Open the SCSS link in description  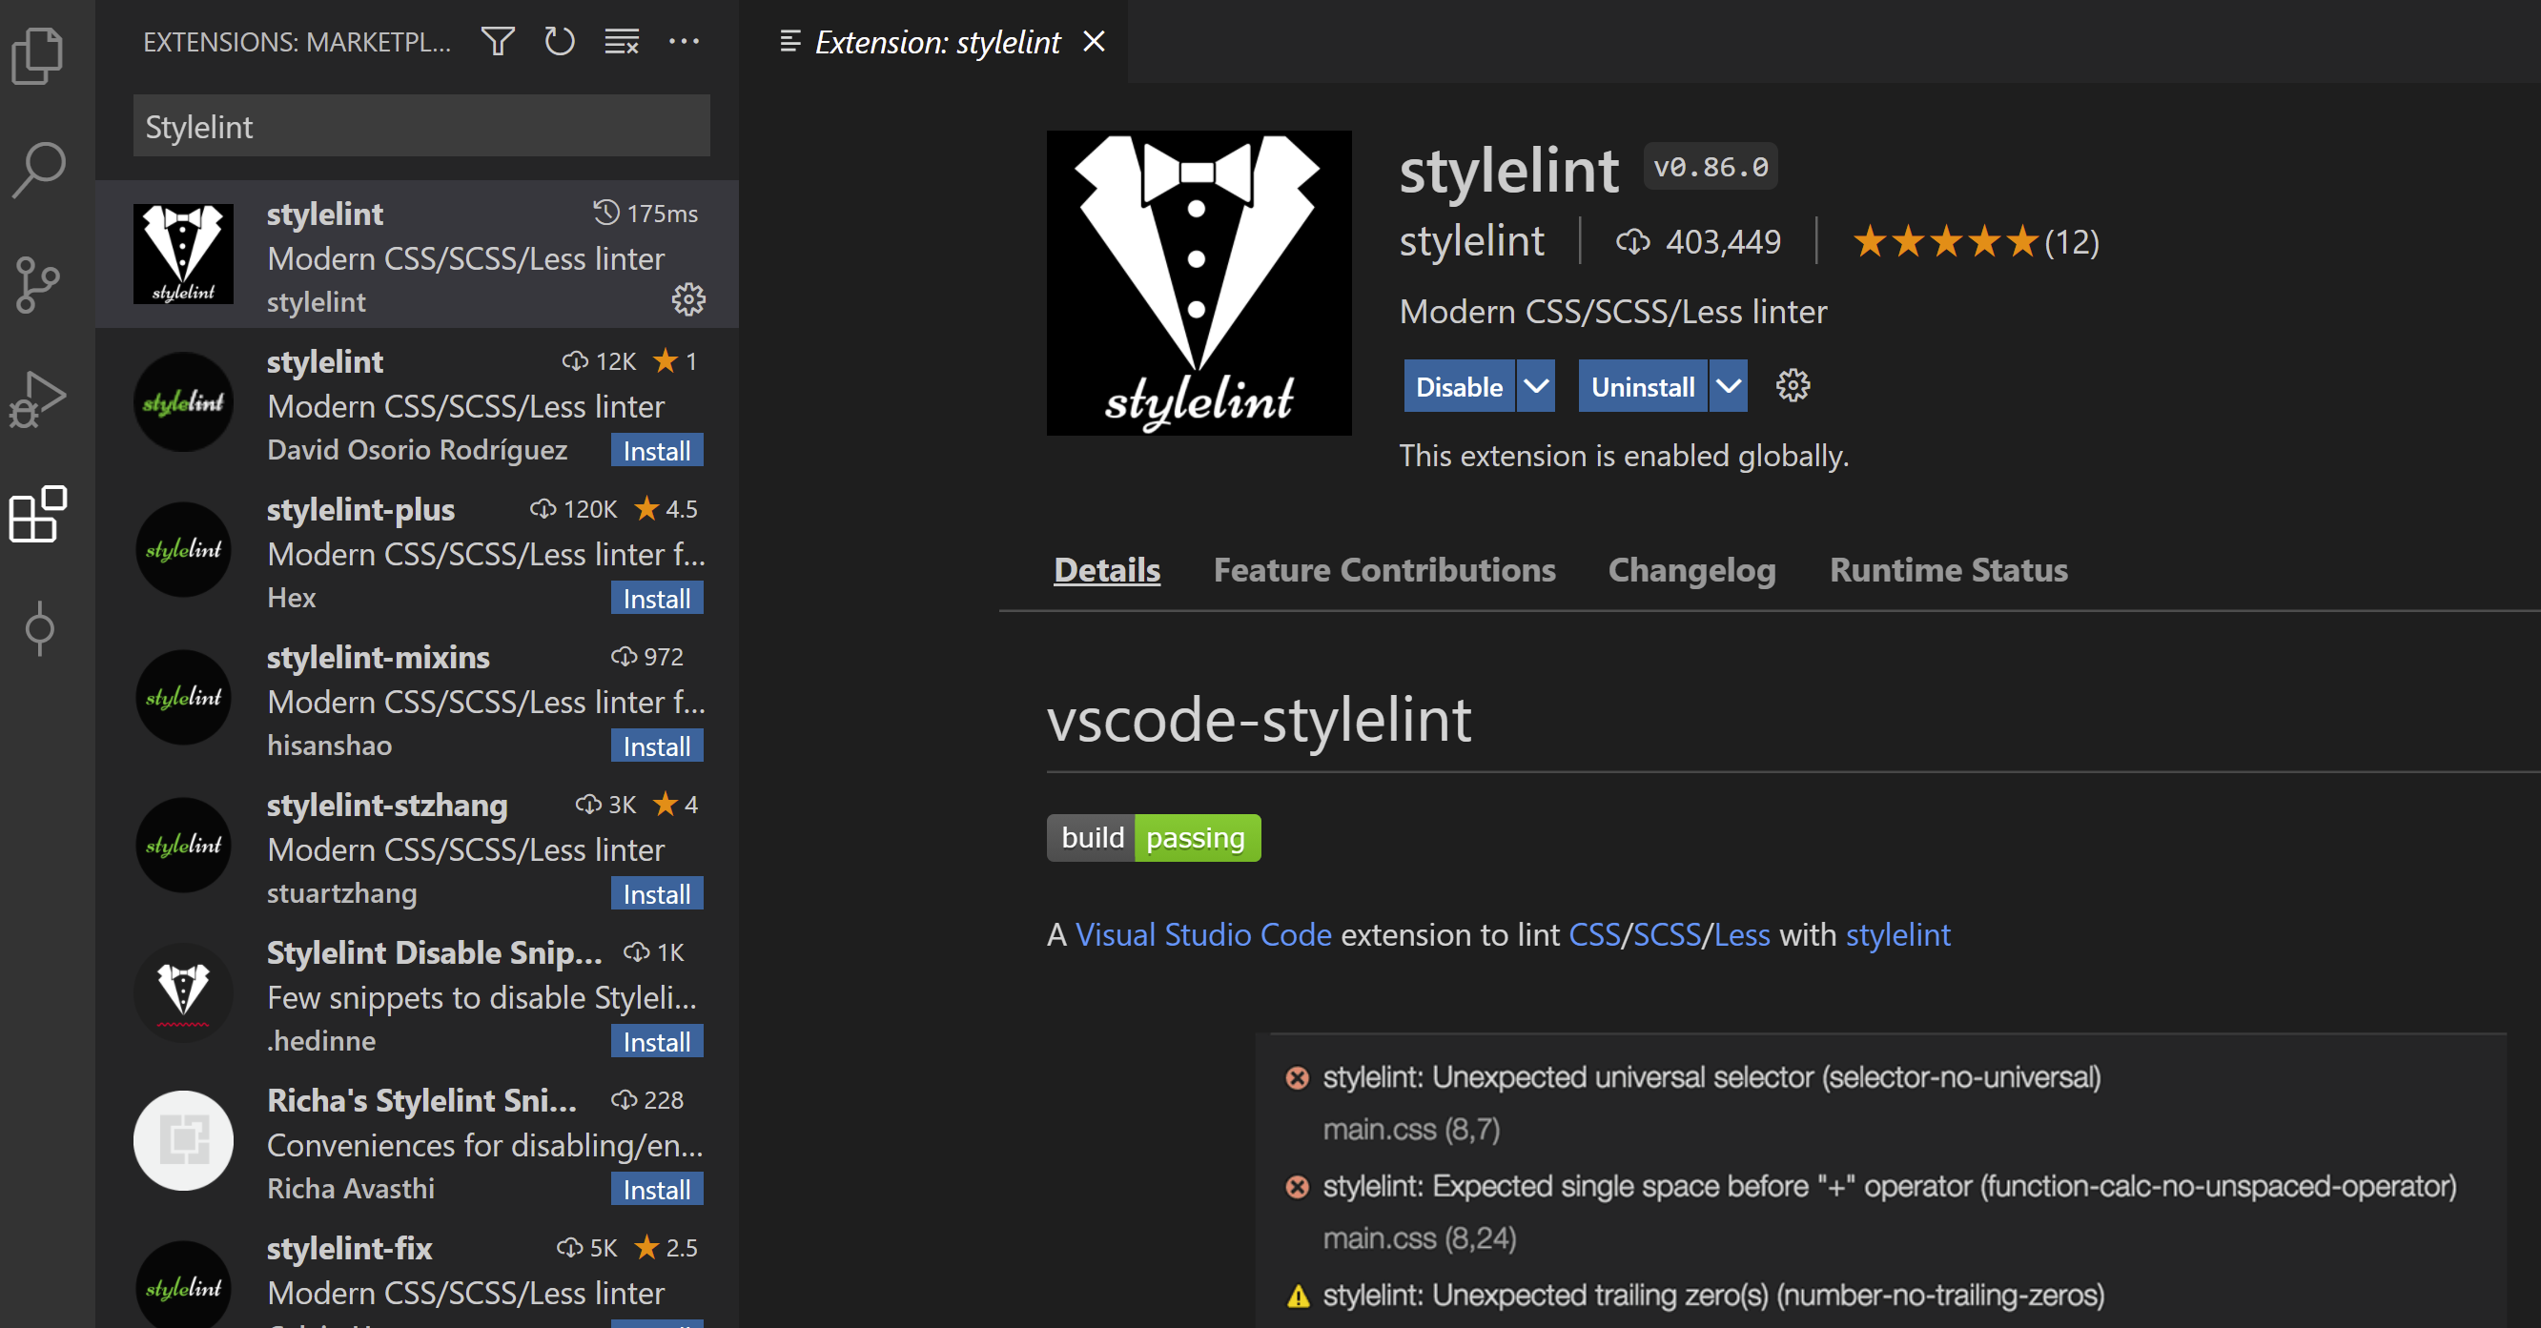point(1666,933)
